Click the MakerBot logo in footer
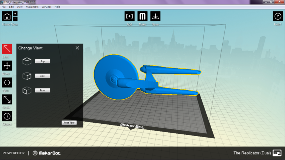 (x=47, y=153)
